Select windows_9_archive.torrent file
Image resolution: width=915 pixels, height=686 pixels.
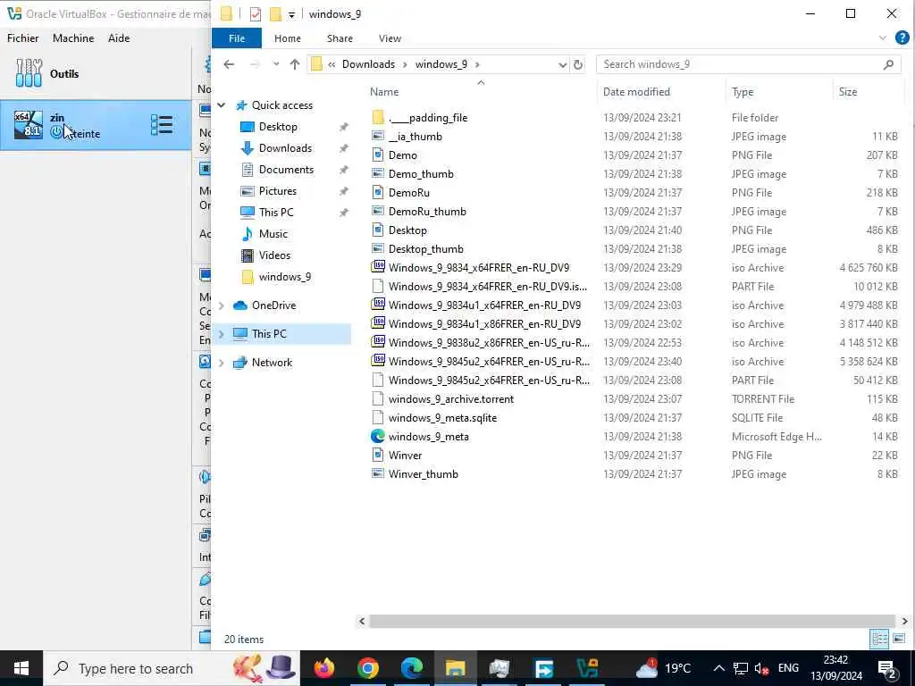[451, 399]
